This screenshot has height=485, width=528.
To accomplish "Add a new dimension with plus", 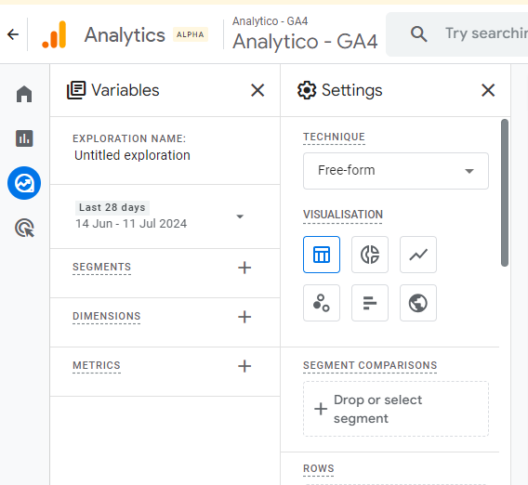I will (x=244, y=317).
